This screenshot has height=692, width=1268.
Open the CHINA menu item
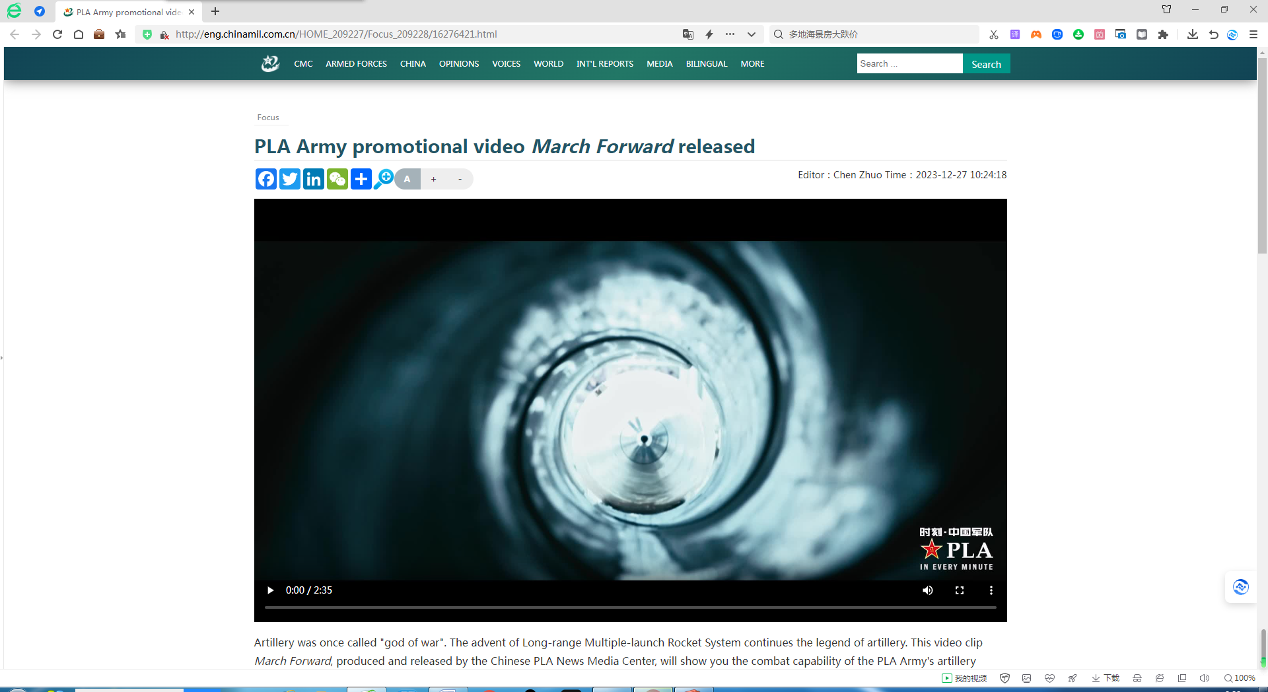(x=413, y=64)
